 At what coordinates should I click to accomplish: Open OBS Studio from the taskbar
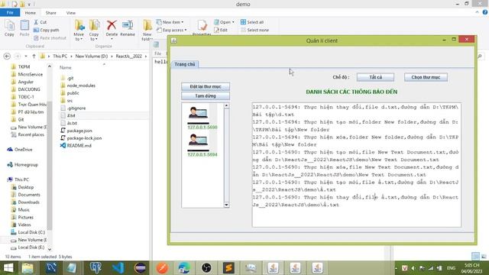click(x=206, y=268)
